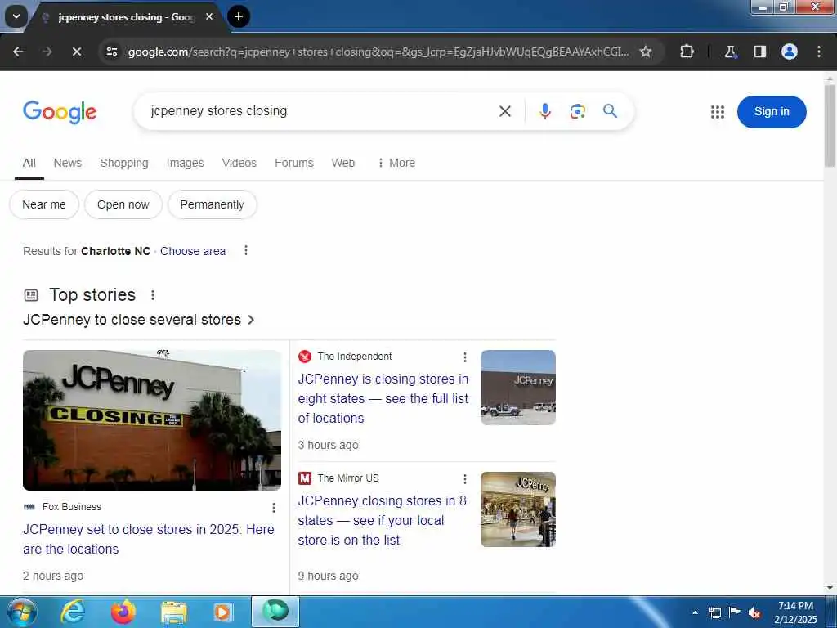Apply the Near me filter chip
The width and height of the screenshot is (837, 628).
pyautogui.click(x=44, y=204)
